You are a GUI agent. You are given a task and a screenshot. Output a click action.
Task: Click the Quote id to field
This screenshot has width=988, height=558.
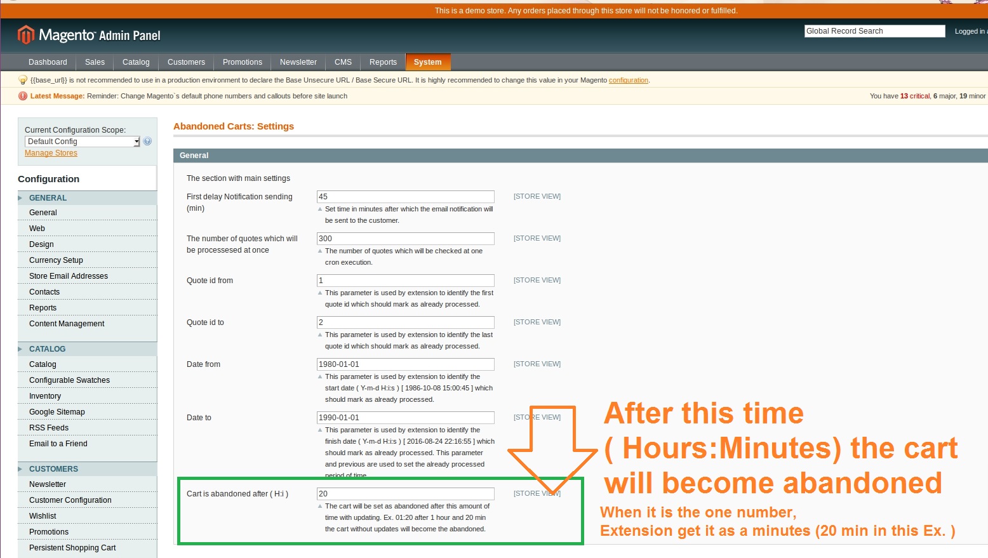tap(406, 322)
